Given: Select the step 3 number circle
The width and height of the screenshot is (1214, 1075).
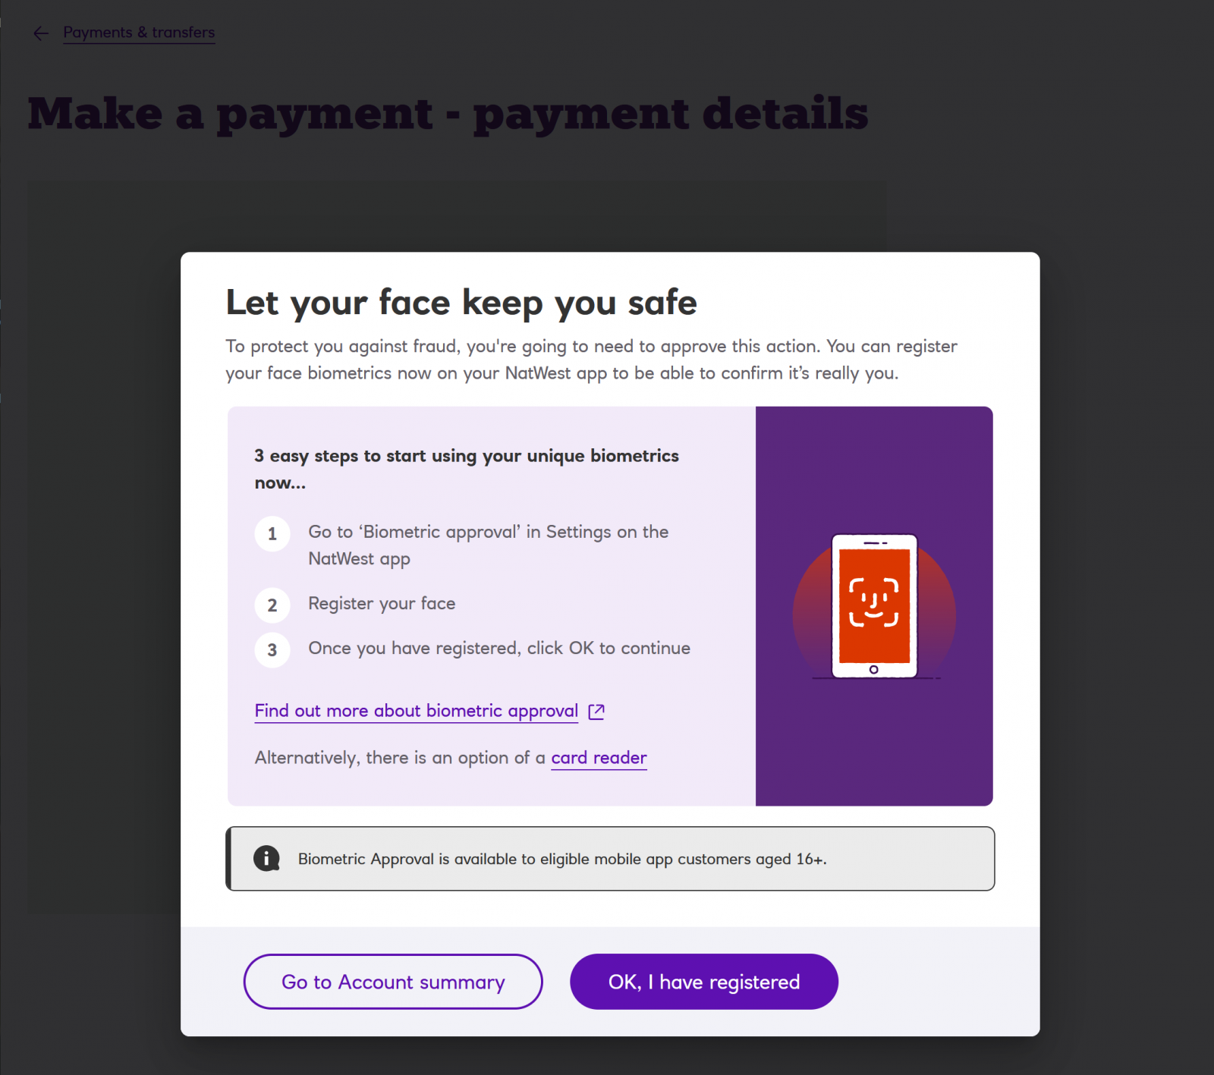Looking at the screenshot, I should (272, 650).
